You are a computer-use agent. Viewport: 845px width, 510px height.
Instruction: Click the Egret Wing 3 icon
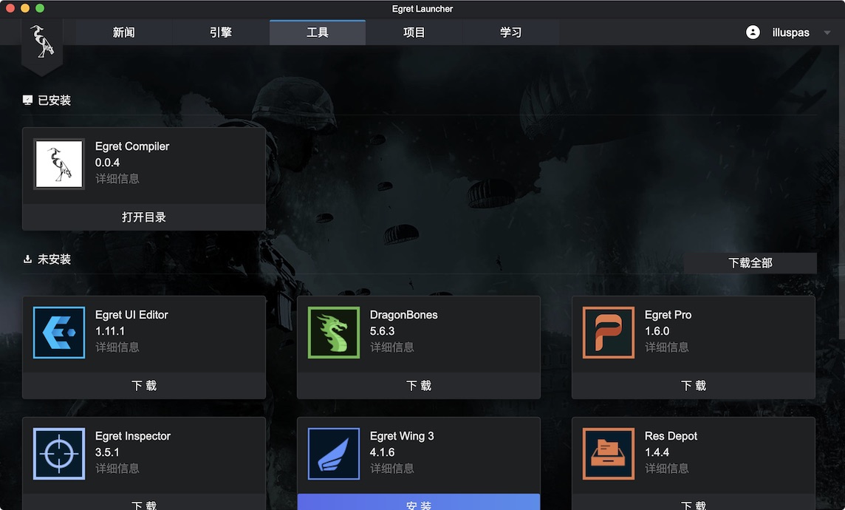[x=334, y=454]
